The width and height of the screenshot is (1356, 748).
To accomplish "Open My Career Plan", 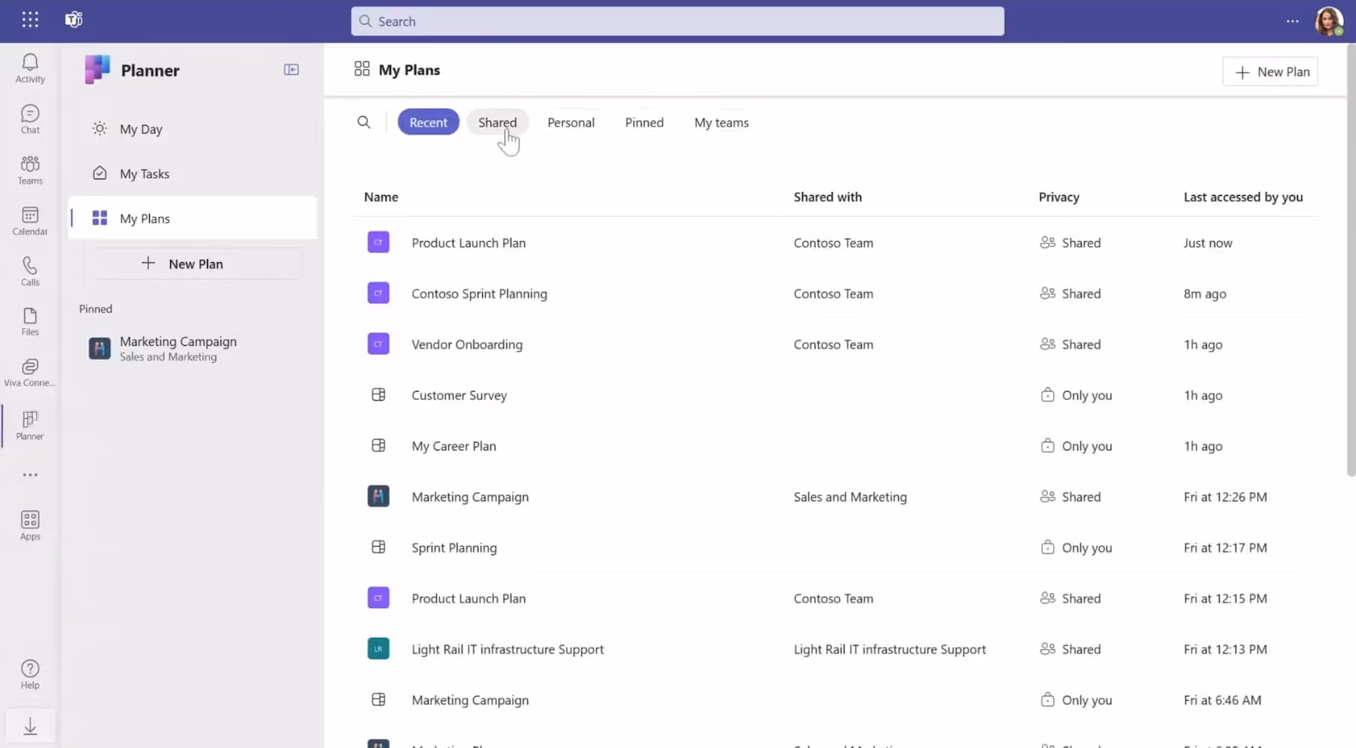I will click(x=454, y=446).
